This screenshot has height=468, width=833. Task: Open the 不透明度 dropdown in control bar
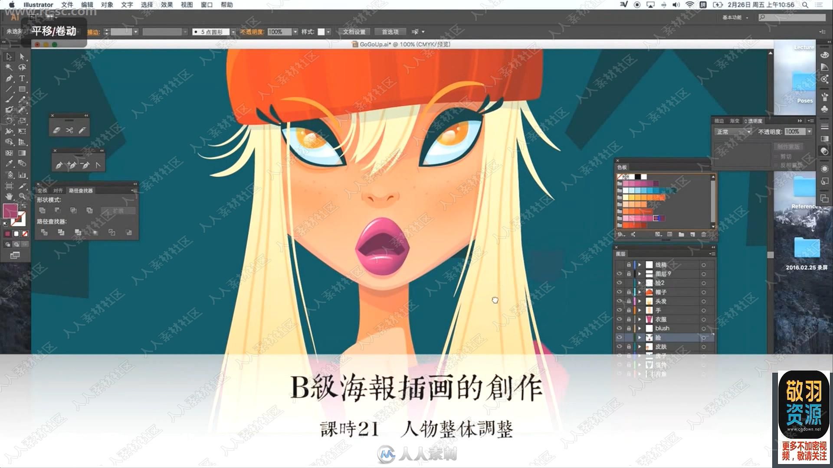[295, 32]
